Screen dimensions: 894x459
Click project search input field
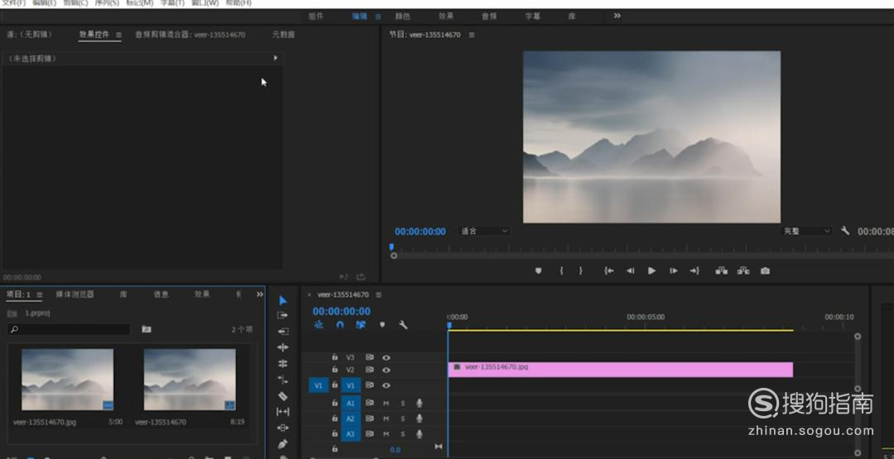(x=70, y=329)
